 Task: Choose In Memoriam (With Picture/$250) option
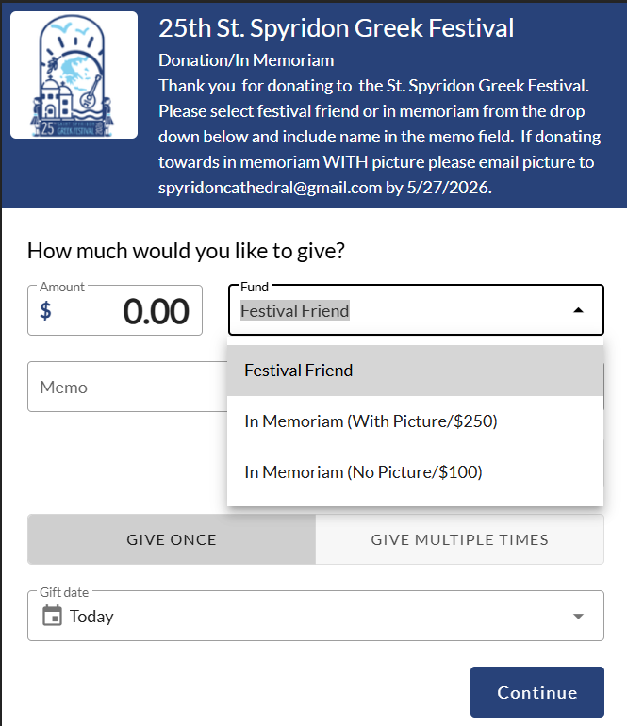(371, 421)
